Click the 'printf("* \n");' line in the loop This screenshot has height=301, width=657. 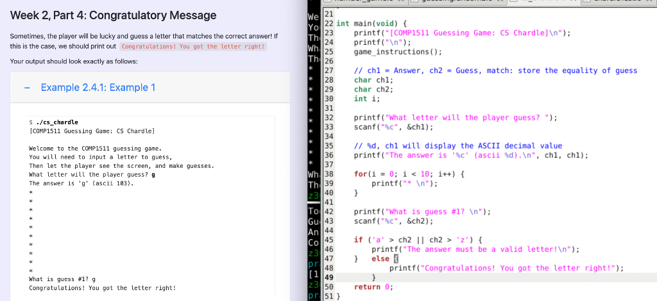405,184
